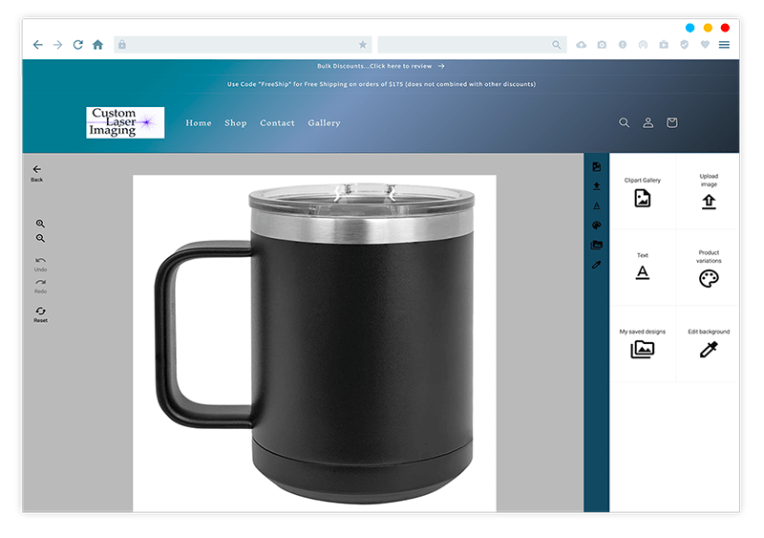The image size is (764, 538).
Task: Open the user account icon
Action: [x=648, y=123]
